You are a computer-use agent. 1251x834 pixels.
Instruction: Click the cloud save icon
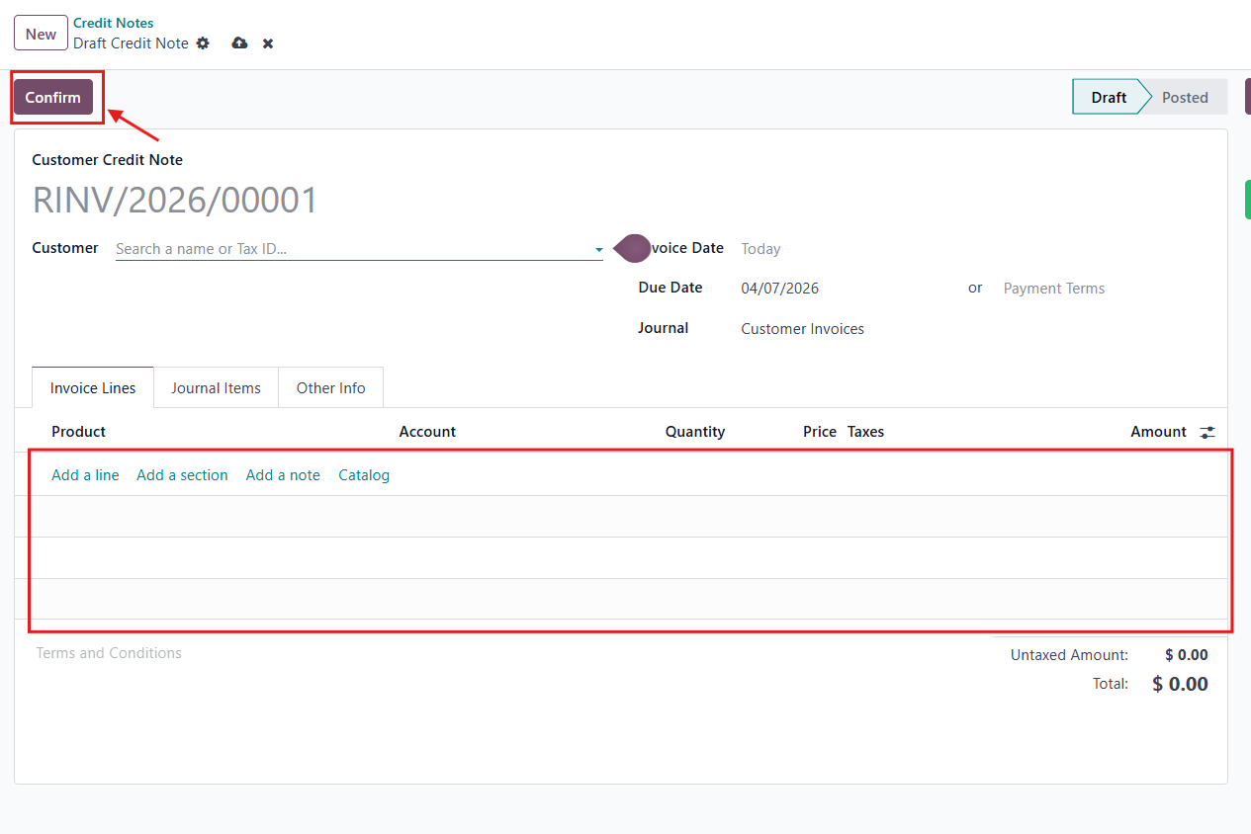point(239,43)
